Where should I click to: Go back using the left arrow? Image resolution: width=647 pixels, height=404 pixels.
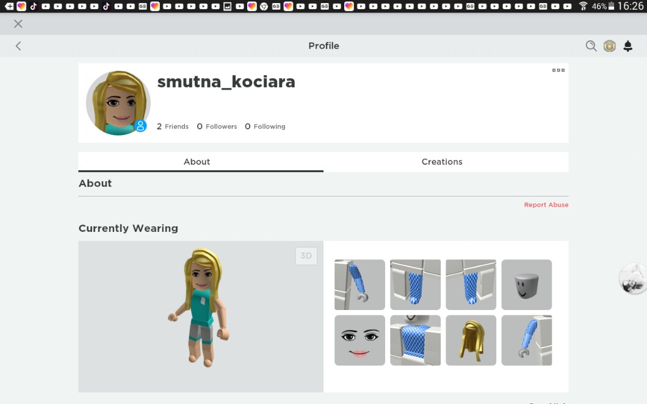tap(18, 46)
